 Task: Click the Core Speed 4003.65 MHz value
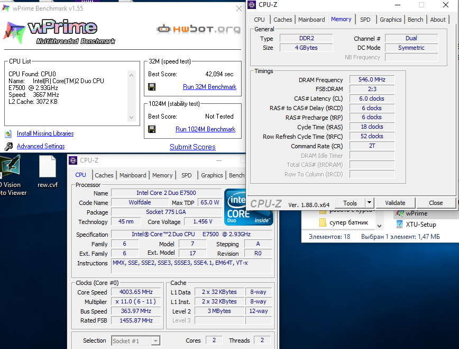click(136, 292)
